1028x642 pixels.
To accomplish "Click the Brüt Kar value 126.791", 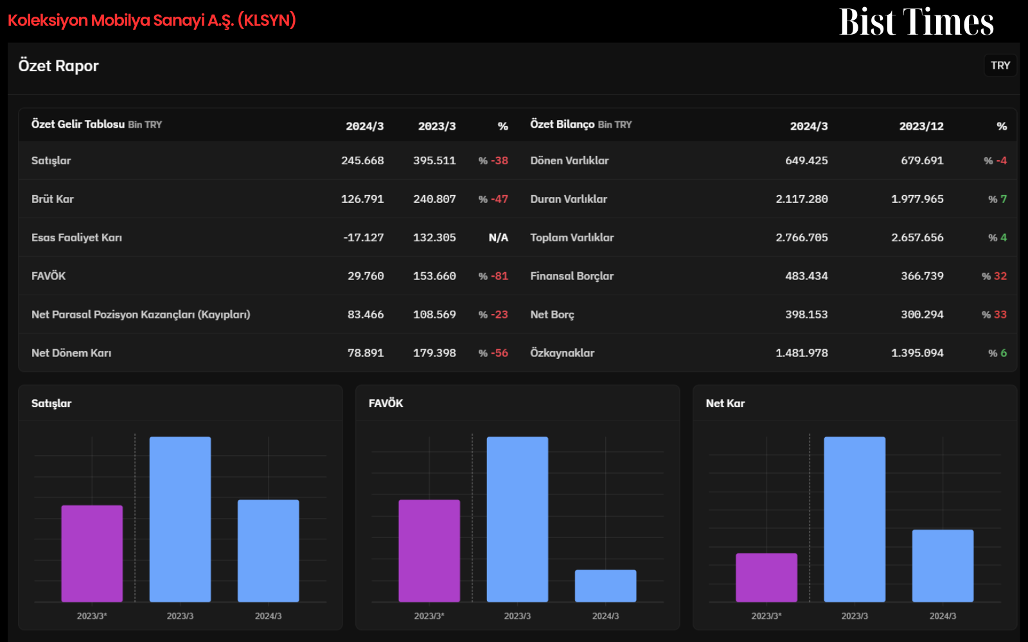I will [362, 199].
